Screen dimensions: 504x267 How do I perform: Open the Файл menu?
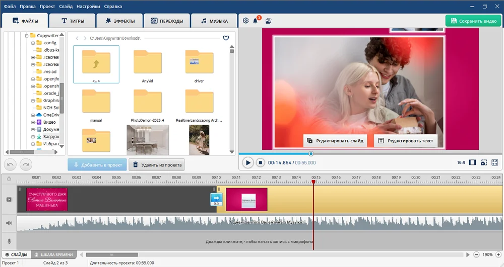(10, 7)
